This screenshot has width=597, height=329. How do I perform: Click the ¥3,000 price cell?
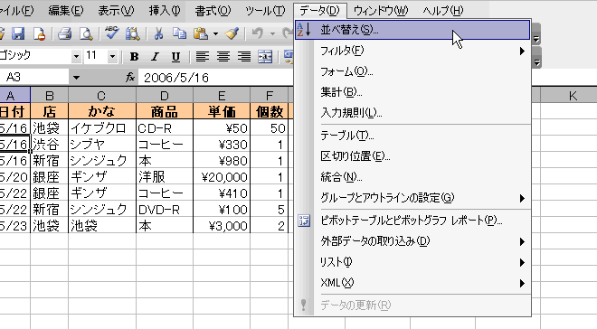(x=222, y=226)
